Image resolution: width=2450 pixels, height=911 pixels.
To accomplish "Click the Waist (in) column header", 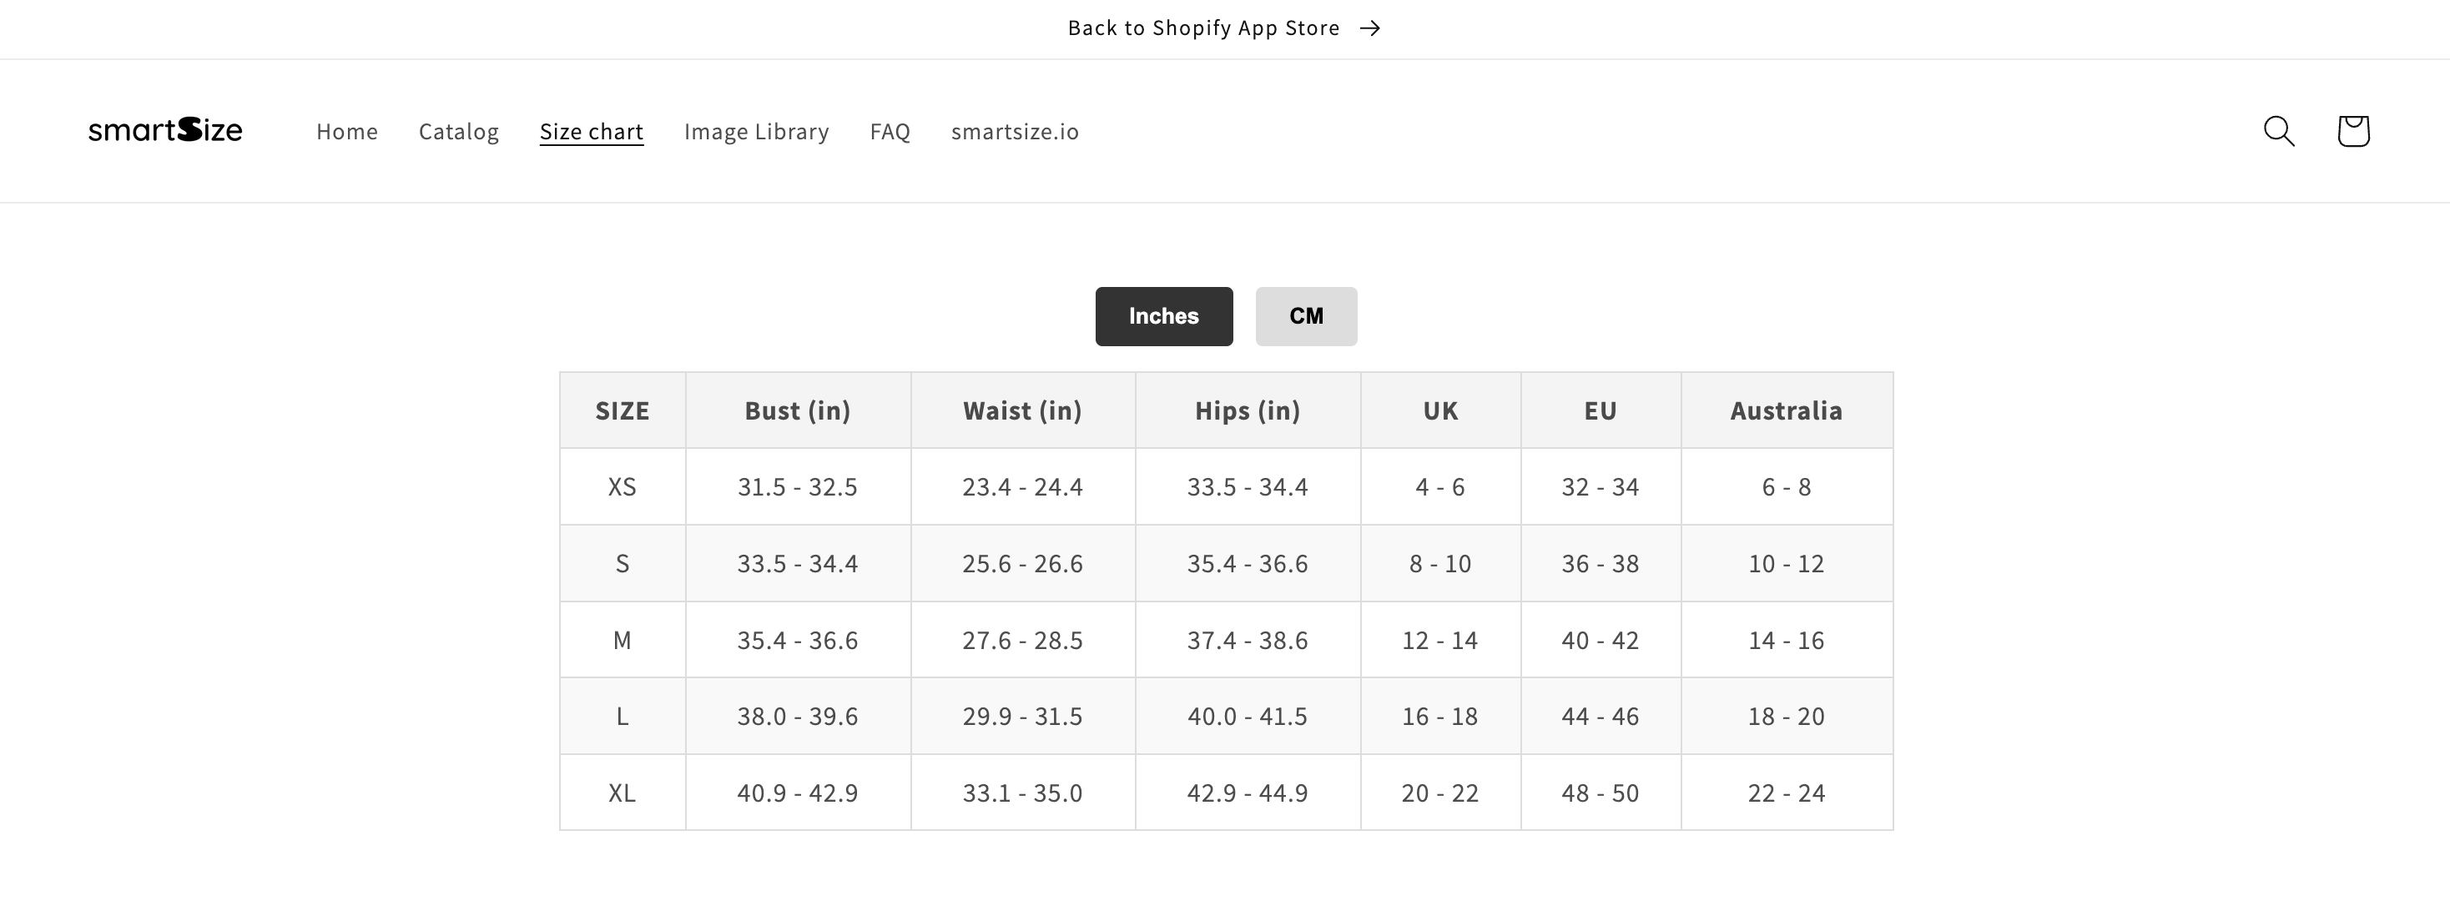I will (1022, 410).
